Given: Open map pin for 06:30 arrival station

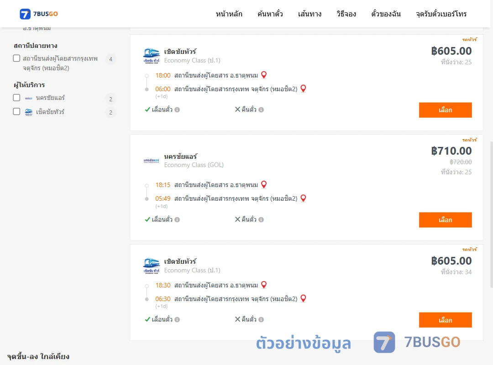Looking at the screenshot, I should click(304, 298).
